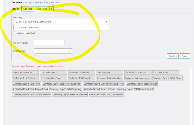Click Summary Report Total Items field
Screen dimensions: 194x125
coord(26,83)
